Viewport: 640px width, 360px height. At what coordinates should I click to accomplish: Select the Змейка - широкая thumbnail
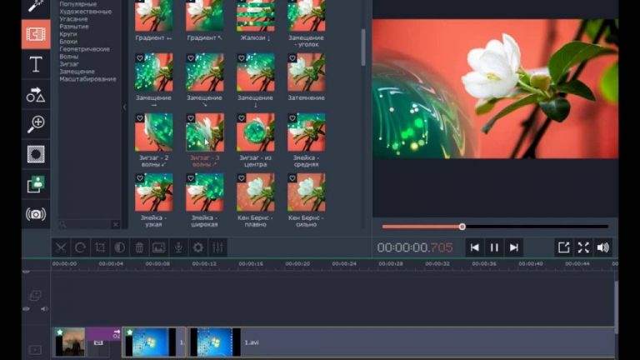coord(204,192)
